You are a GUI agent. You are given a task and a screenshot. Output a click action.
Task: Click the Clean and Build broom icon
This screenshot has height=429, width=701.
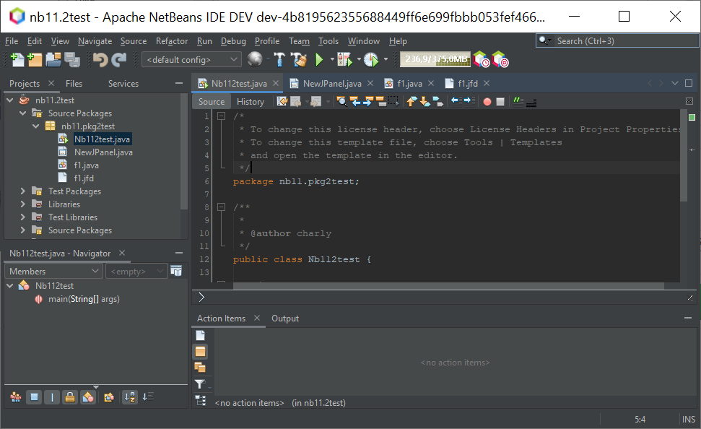pyautogui.click(x=299, y=59)
